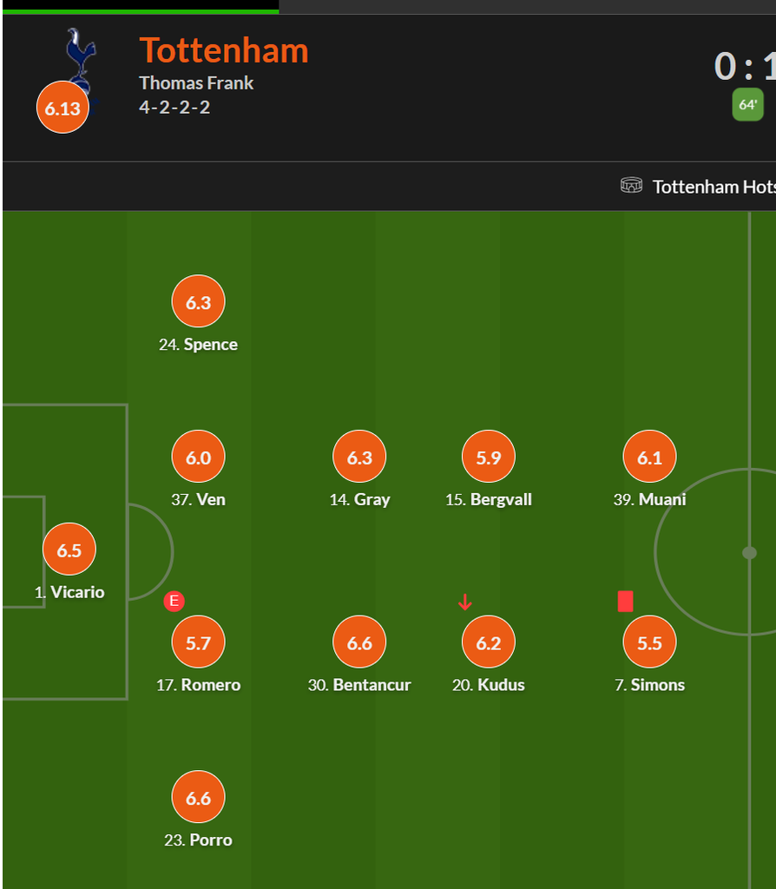Click Porro's 6.6 rating bubble
This screenshot has width=776, height=889.
199,798
